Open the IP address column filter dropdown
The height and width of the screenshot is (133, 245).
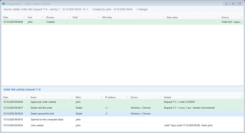[x=127, y=98]
